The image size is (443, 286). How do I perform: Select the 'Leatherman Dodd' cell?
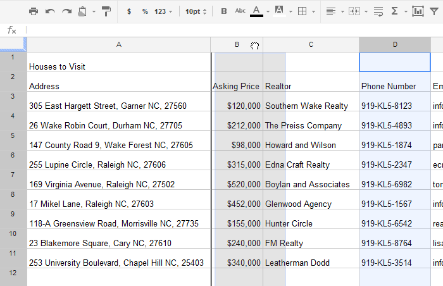click(311, 258)
